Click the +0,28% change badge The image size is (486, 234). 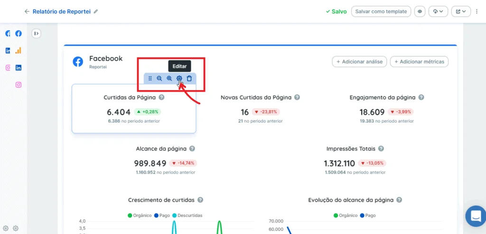coord(148,112)
